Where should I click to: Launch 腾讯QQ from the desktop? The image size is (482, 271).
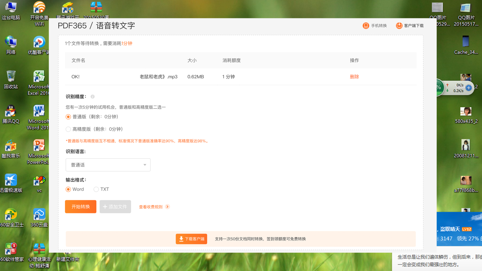(11, 114)
